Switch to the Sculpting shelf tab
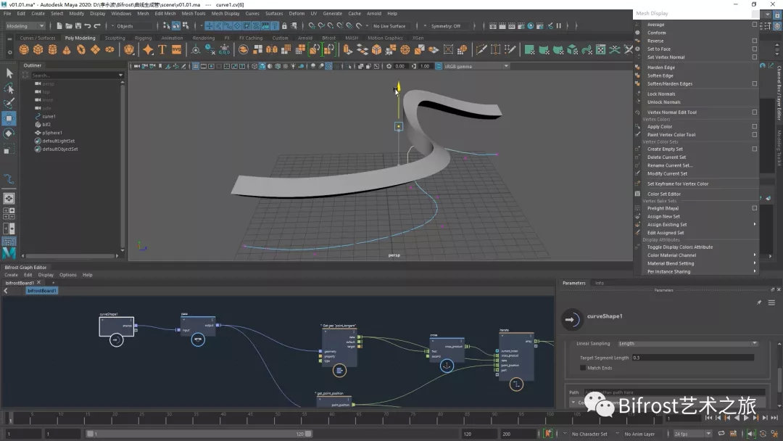 [115, 38]
